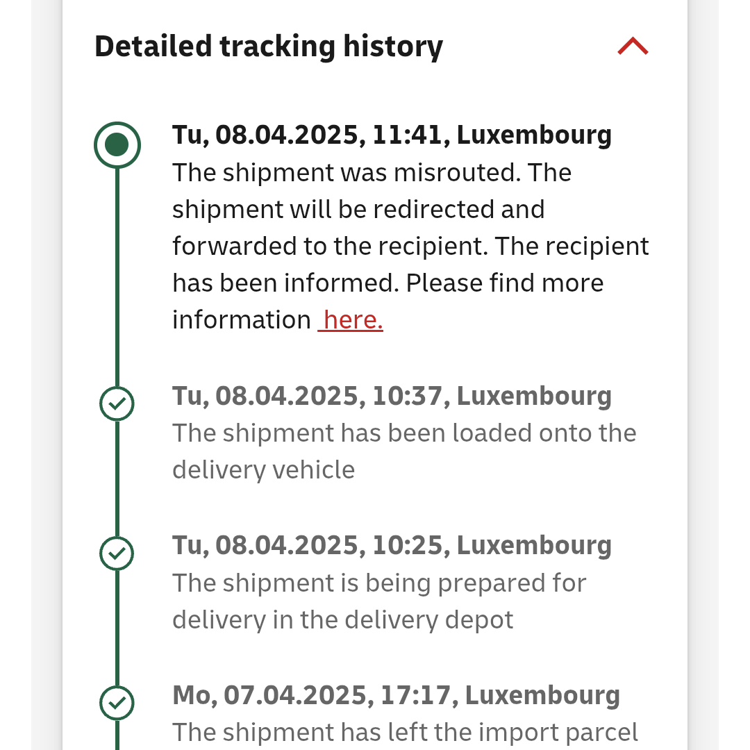Click timeline line between 11:41 and 10:37
This screenshot has width=750, height=750.
coord(117,277)
